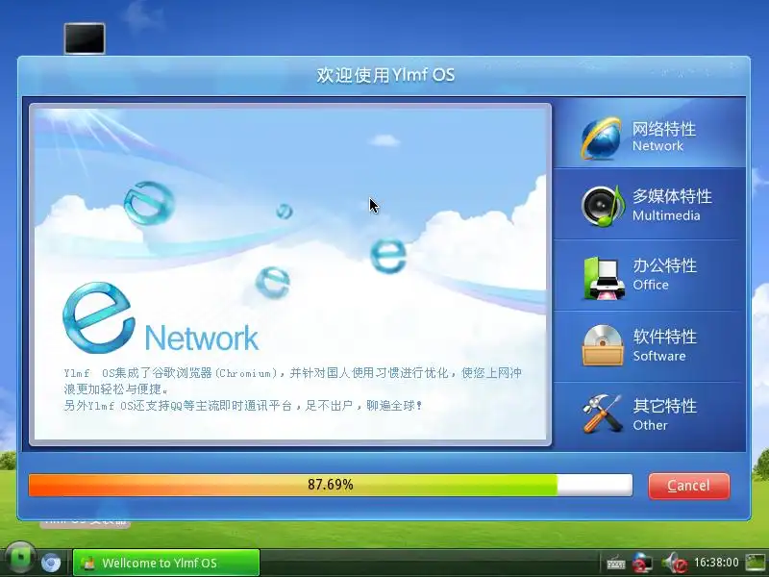This screenshot has width=769, height=577.
Task: Click the Office printer icon
Action: [x=604, y=278]
